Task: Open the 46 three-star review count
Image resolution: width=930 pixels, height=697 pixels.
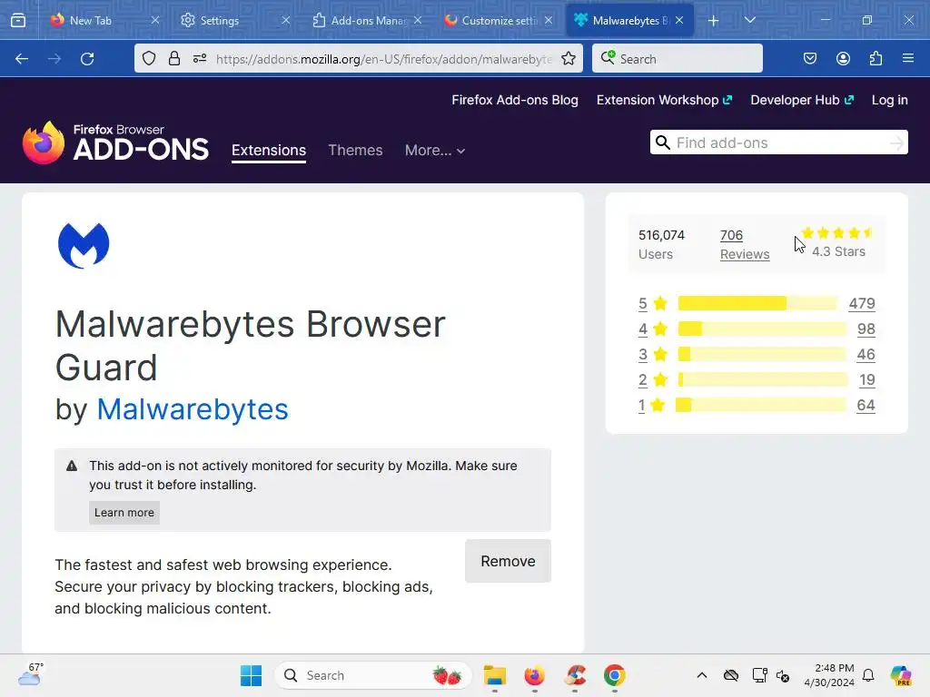Action: point(866,355)
